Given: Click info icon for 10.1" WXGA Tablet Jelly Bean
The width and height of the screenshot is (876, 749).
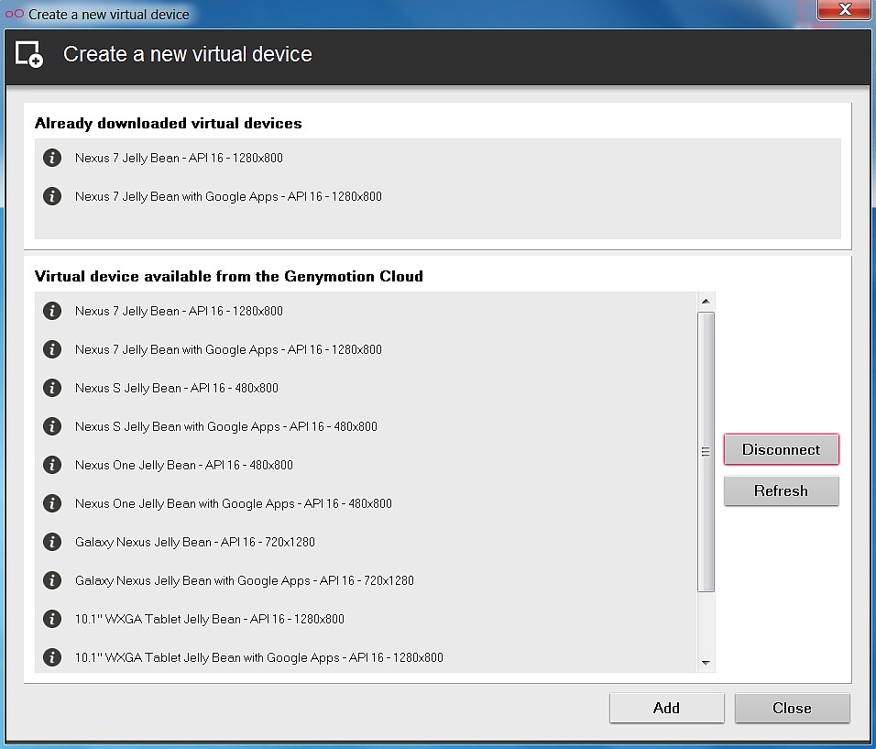Looking at the screenshot, I should [52, 619].
